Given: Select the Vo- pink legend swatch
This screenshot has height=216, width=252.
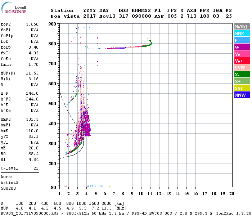Looking at the screenshot, I should tap(242, 54).
